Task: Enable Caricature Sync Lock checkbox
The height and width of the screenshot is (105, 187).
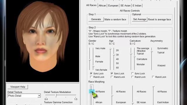Action: [x=132, y=73]
